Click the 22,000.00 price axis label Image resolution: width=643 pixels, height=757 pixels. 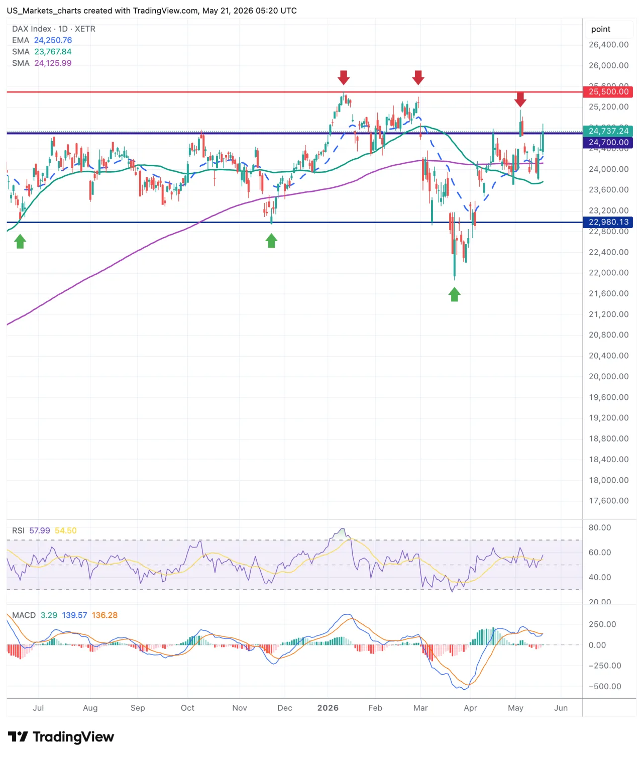tap(609, 273)
